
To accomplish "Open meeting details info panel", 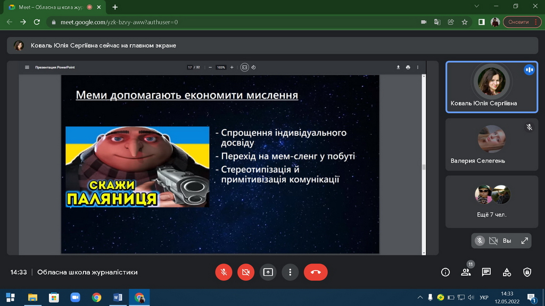I will [445, 273].
